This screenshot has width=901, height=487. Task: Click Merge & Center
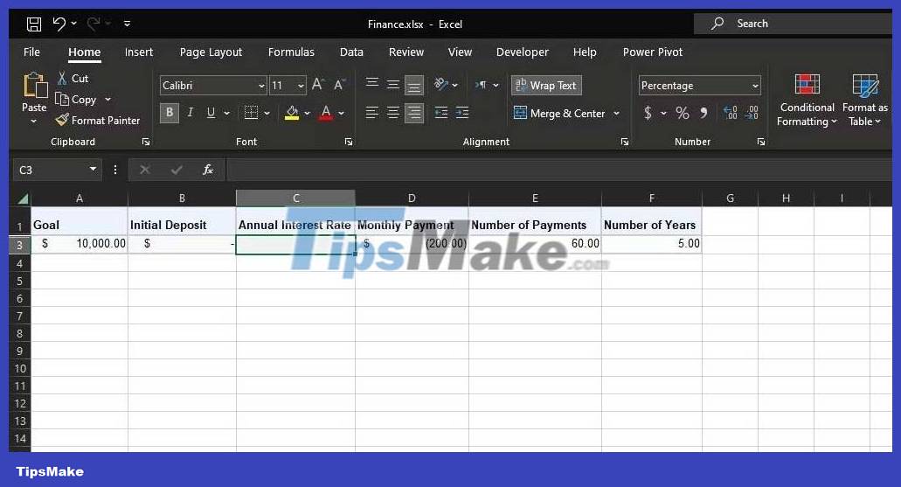(559, 114)
